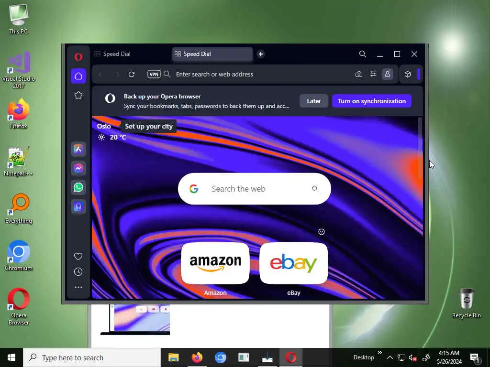Screen dimensions: 490x367
Task: Open the Amazon speed dial tile
Action: [x=215, y=263]
